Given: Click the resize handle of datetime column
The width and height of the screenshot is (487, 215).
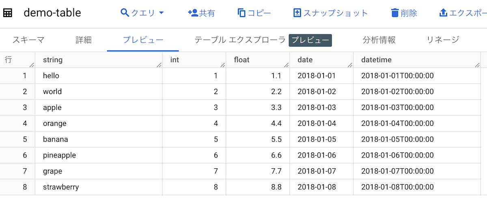Looking at the screenshot, I should click(477, 64).
